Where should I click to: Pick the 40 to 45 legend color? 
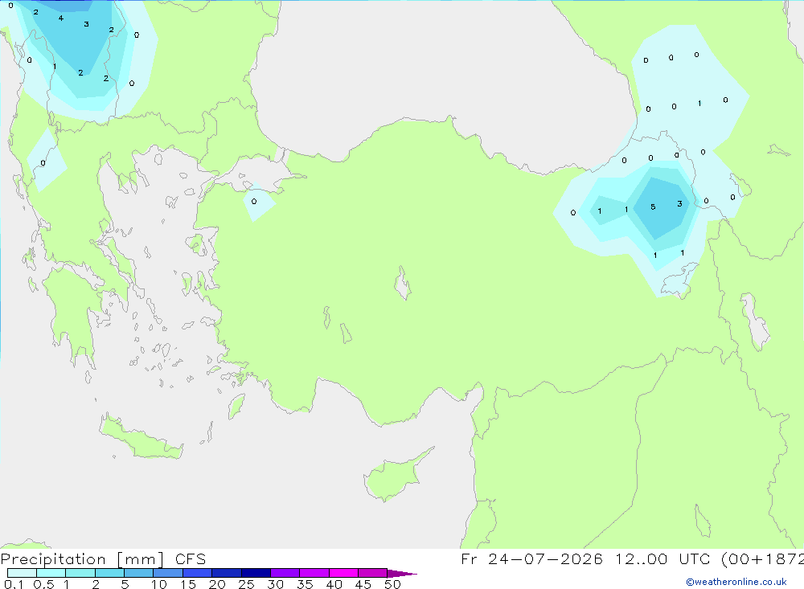tap(343, 573)
